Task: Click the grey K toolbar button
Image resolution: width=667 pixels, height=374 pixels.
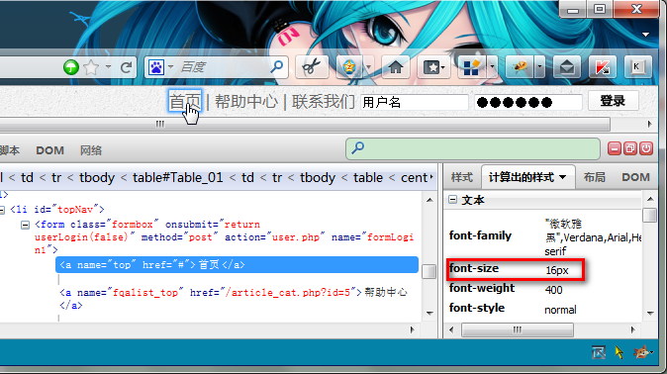Action: click(x=637, y=67)
